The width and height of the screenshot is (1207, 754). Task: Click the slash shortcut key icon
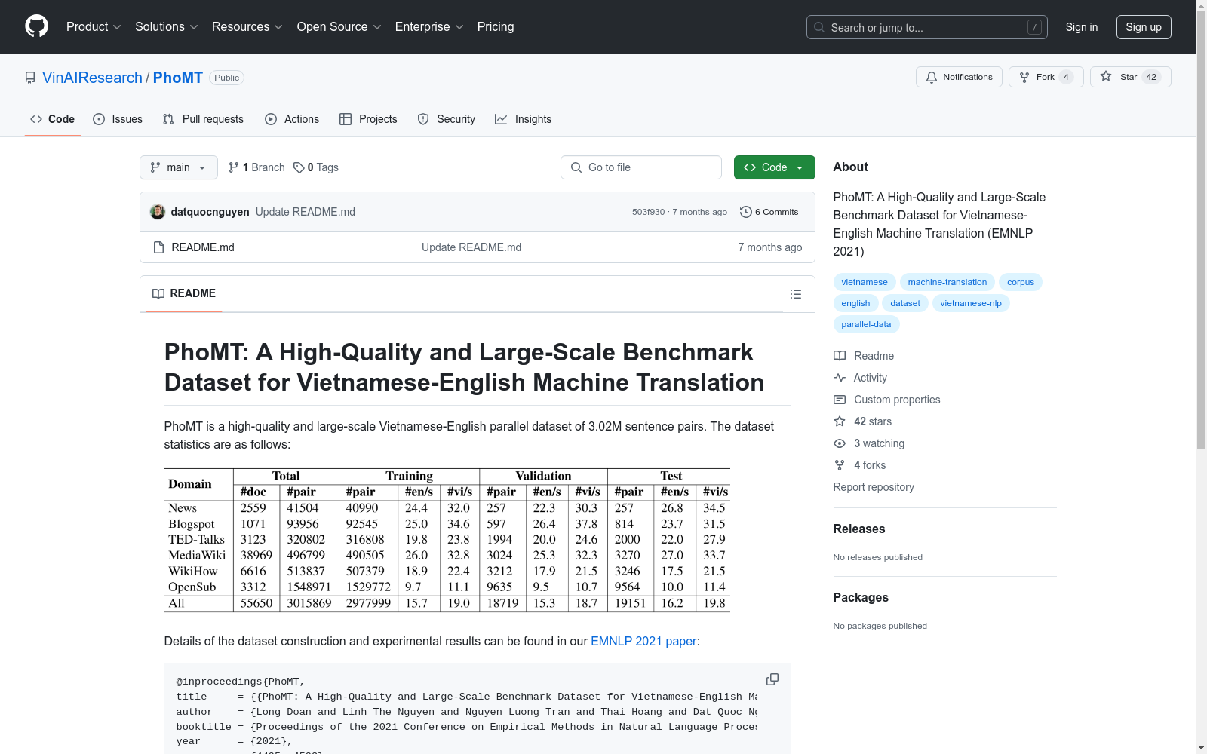1034,27
